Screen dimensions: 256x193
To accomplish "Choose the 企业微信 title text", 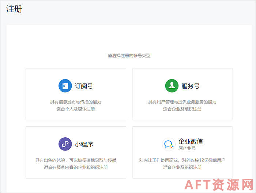I will (190, 141).
